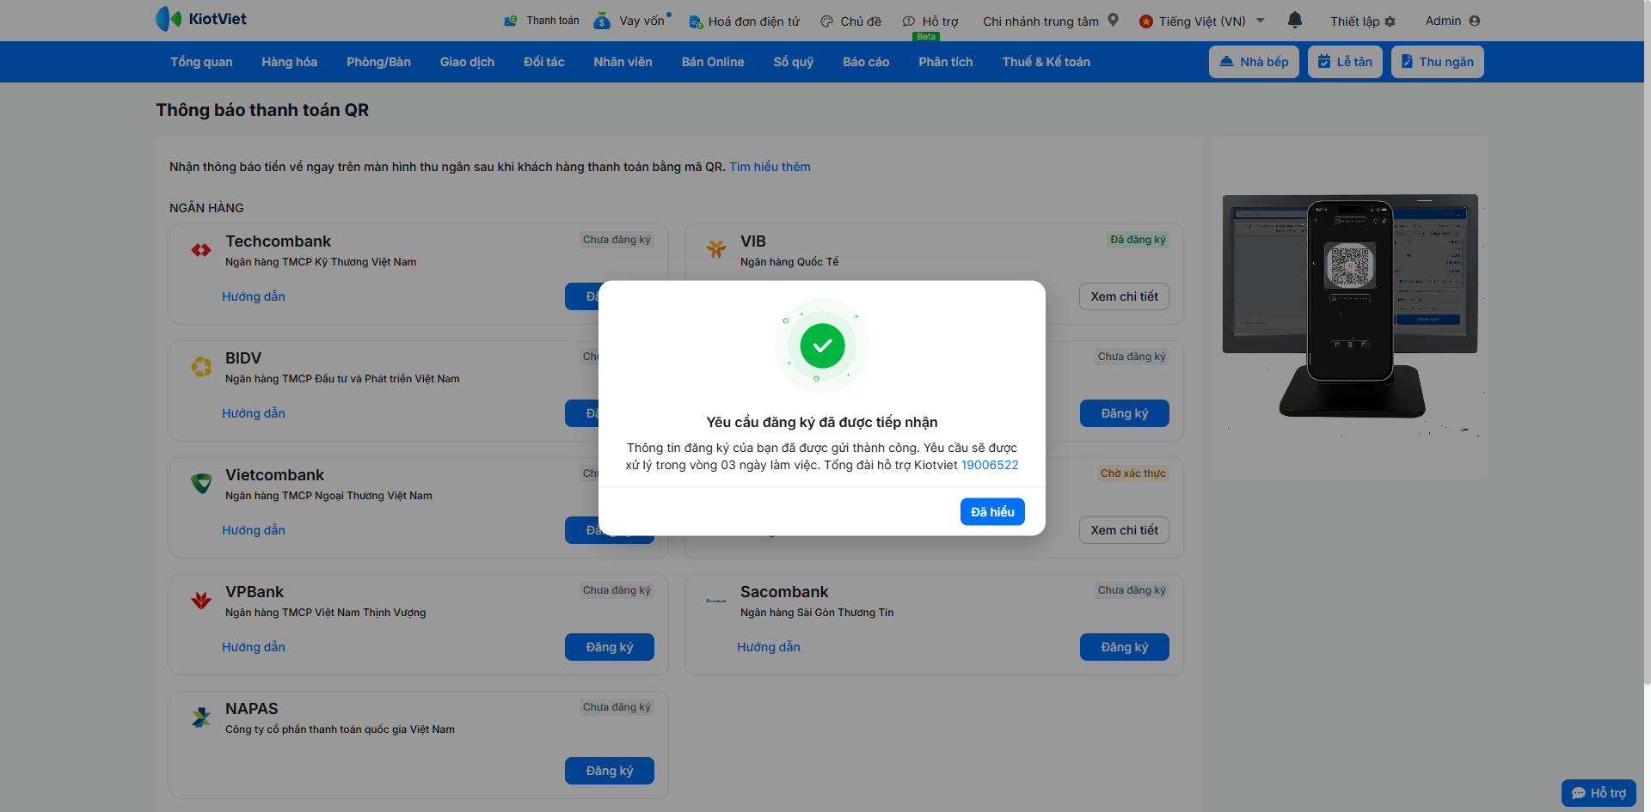Click Xem chi tiết for VIB
Viewport: 1651px width, 812px height.
1124,296
